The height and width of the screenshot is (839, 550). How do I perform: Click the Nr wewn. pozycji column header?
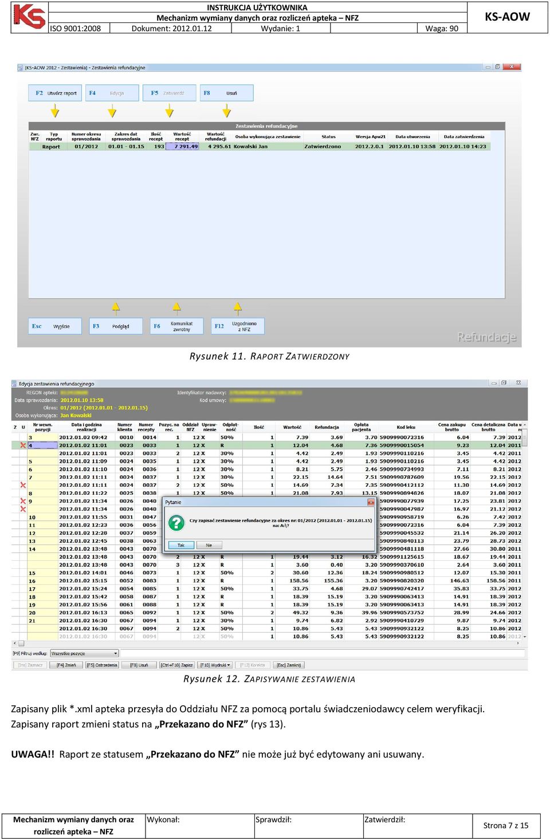click(42, 427)
